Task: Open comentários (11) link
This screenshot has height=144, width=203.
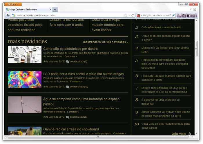Action: [x=79, y=87]
